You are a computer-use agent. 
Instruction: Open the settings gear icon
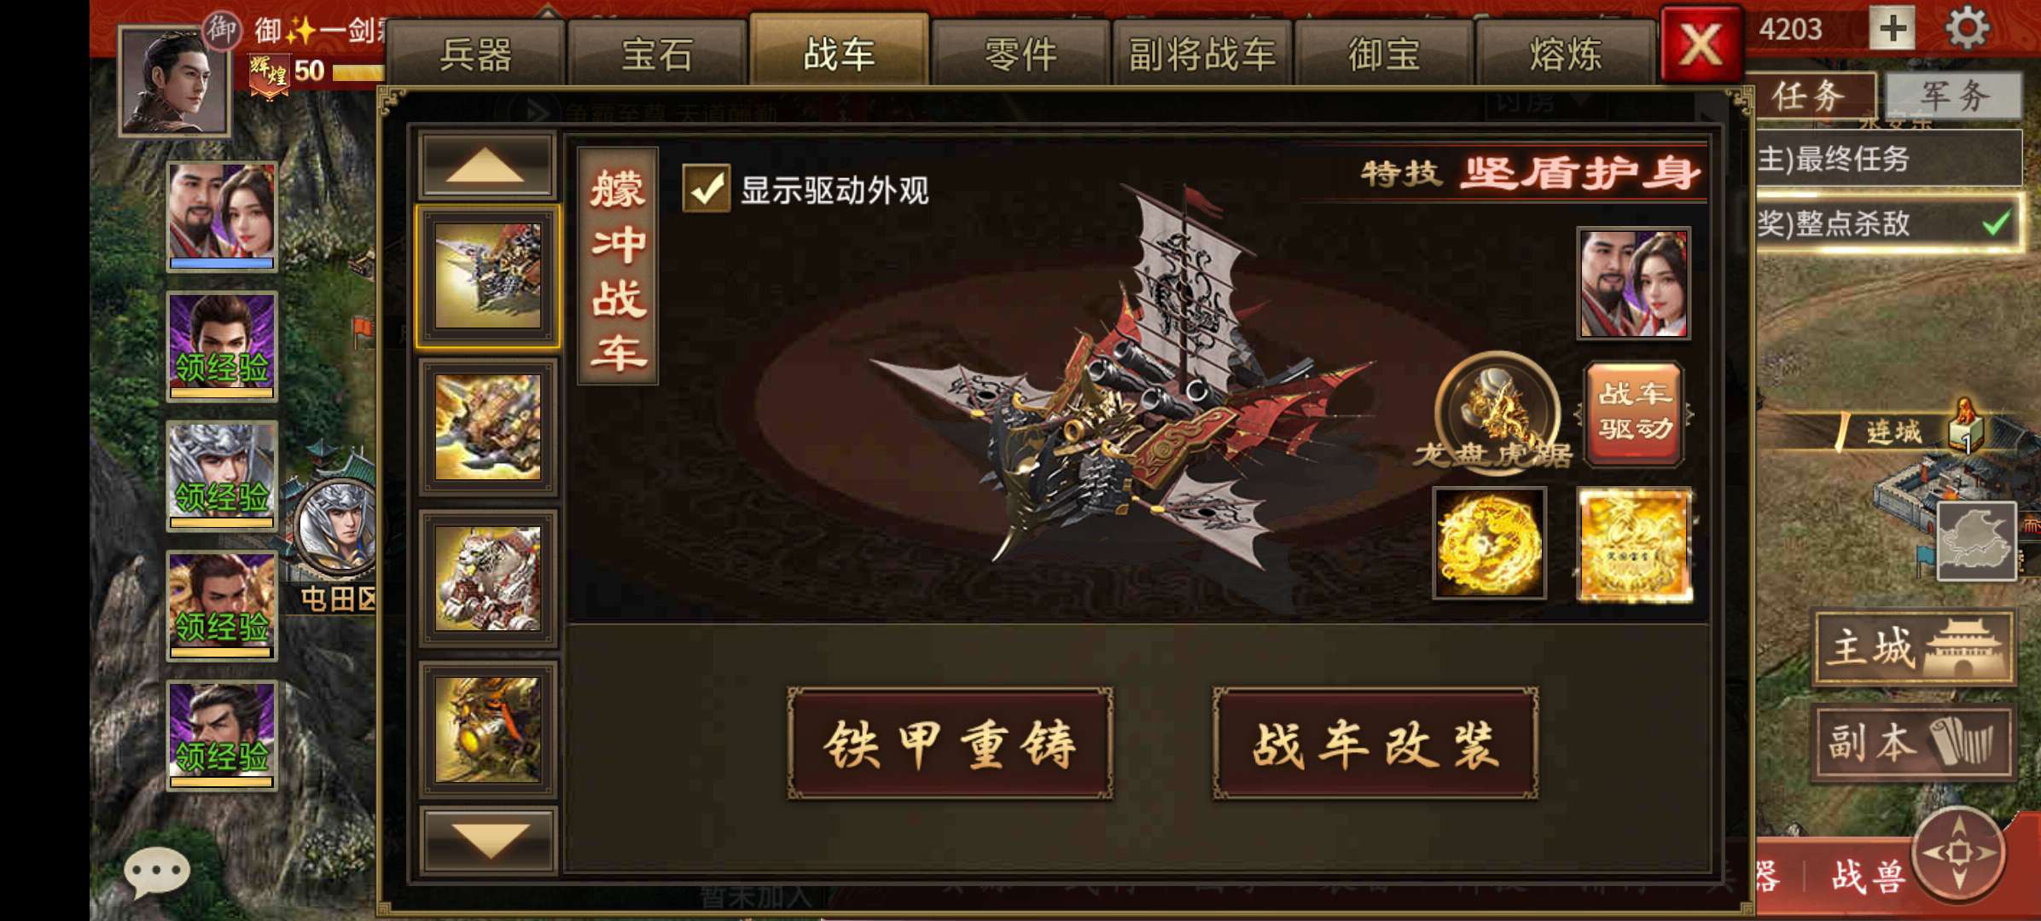click(1968, 27)
